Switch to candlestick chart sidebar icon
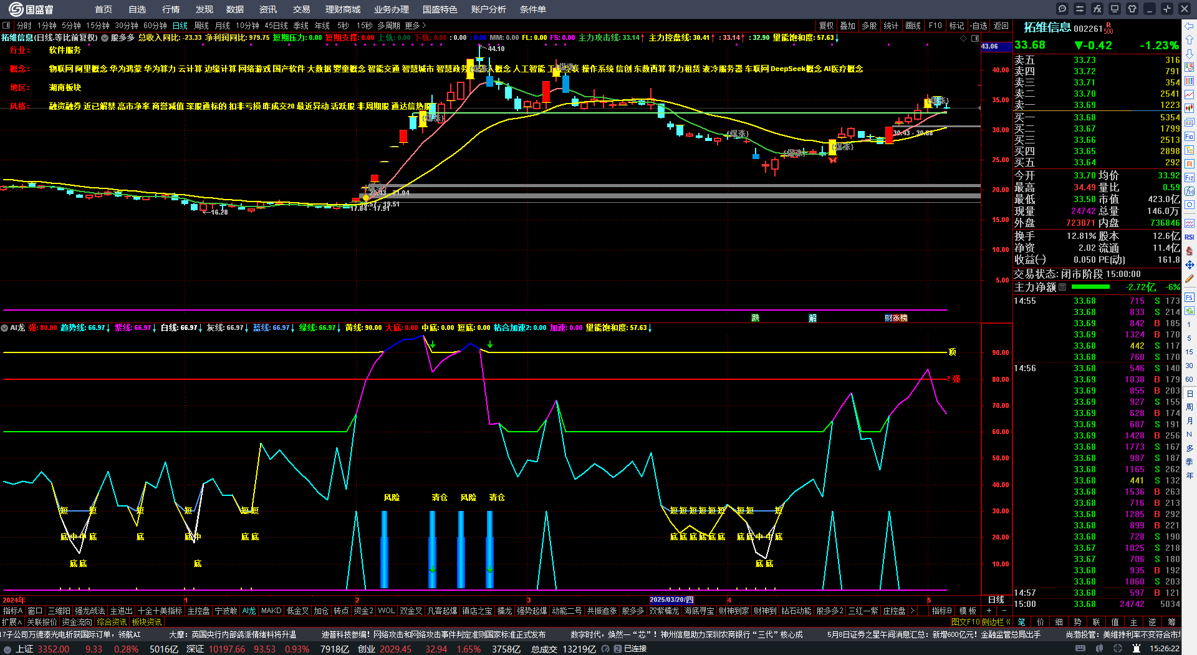The image size is (1197, 655). pos(1190,109)
